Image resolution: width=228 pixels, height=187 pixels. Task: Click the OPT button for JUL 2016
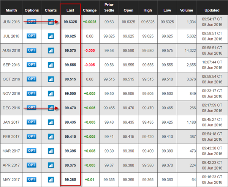click(32, 36)
